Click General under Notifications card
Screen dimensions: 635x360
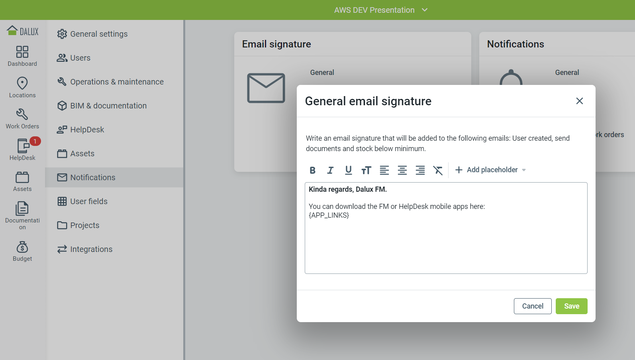[x=567, y=73]
